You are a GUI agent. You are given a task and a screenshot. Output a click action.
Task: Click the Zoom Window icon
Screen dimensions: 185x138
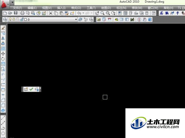coord(108,13)
